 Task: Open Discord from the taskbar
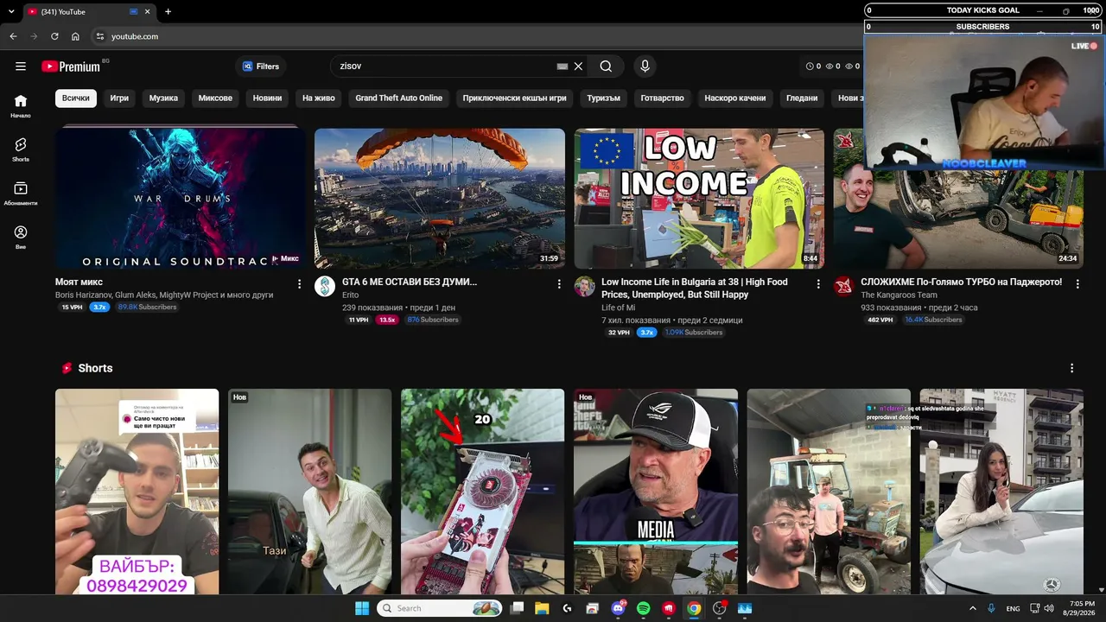618,608
